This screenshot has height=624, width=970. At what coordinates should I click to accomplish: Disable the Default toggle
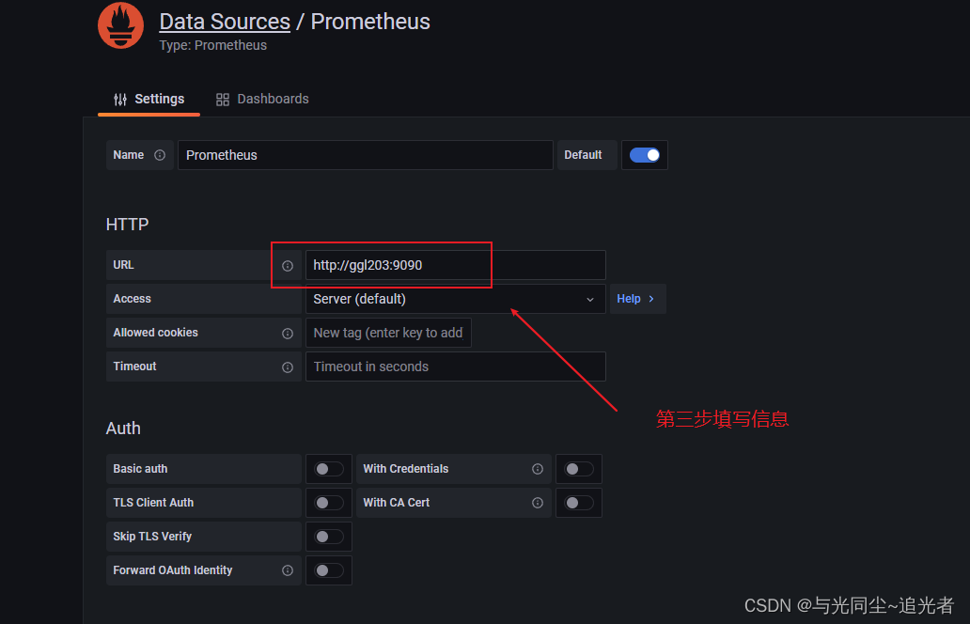pos(645,154)
